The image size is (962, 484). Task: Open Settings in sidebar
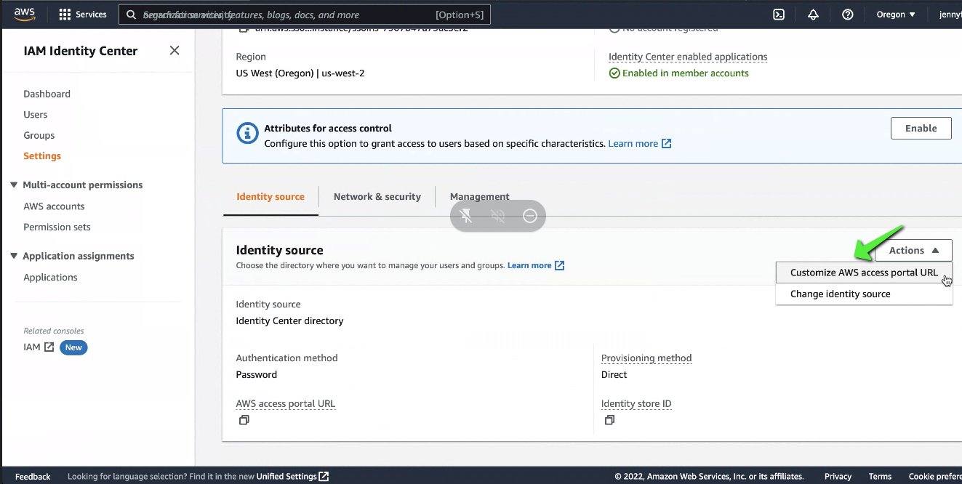pos(42,156)
